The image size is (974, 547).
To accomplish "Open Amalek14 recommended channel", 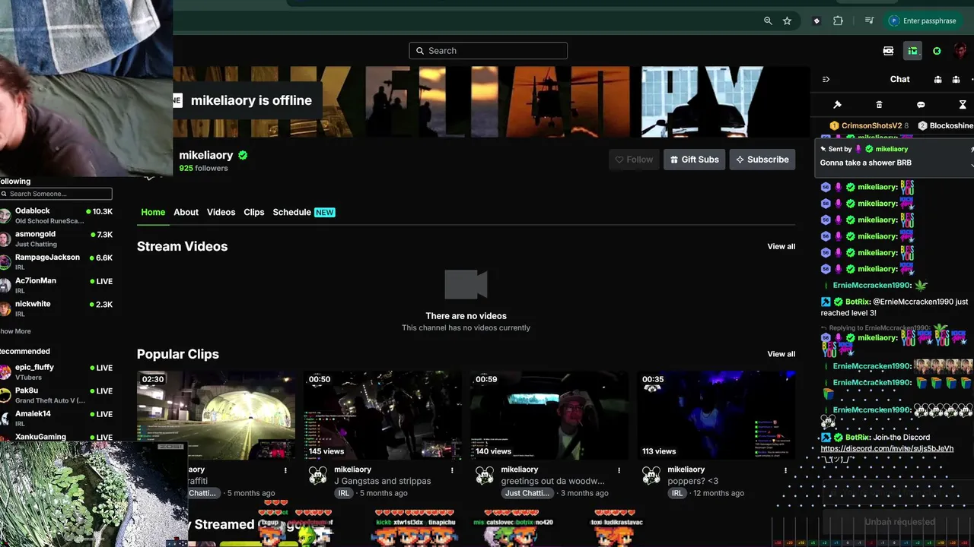I will (56, 419).
